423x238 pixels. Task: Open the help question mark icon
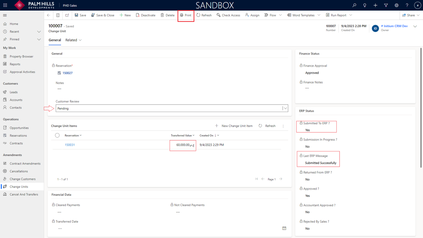[x=407, y=5]
